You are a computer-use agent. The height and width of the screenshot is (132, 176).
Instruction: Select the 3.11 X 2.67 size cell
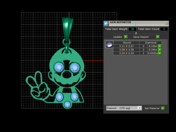[126, 46]
